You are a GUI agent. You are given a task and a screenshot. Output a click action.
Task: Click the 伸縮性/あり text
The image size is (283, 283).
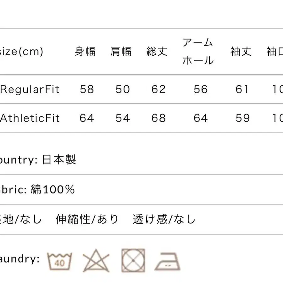[87, 219]
